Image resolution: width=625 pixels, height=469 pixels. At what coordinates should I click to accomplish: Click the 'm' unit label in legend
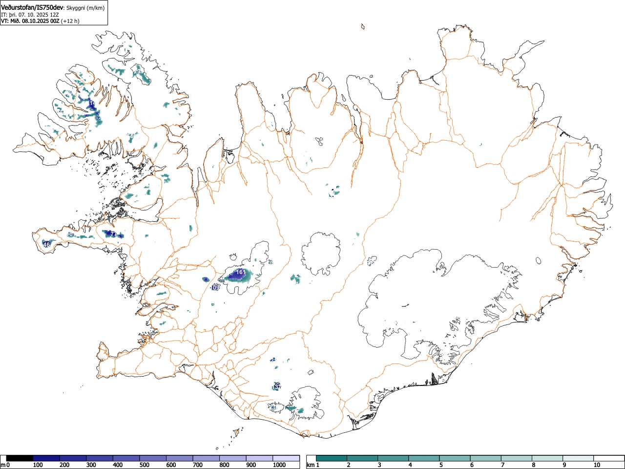click(3, 465)
